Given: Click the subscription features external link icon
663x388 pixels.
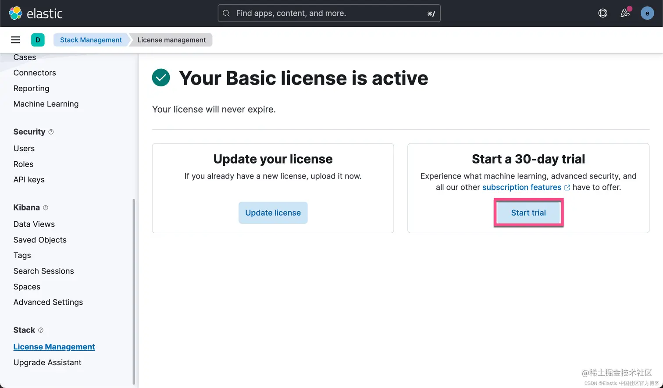Looking at the screenshot, I should click(567, 188).
